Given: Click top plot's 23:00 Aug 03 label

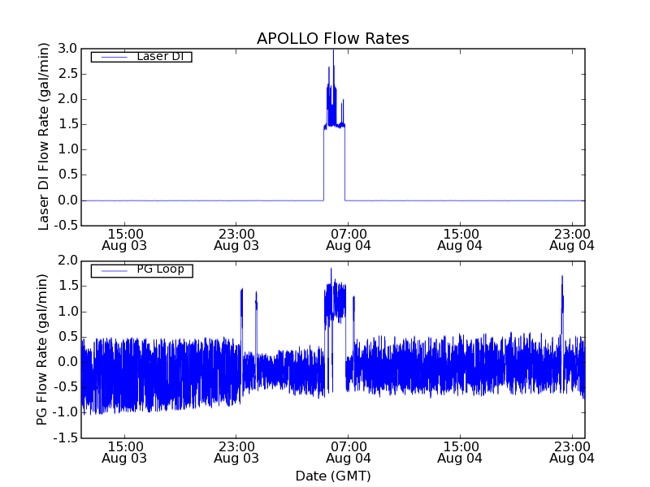Looking at the screenshot, I should coord(236,240).
